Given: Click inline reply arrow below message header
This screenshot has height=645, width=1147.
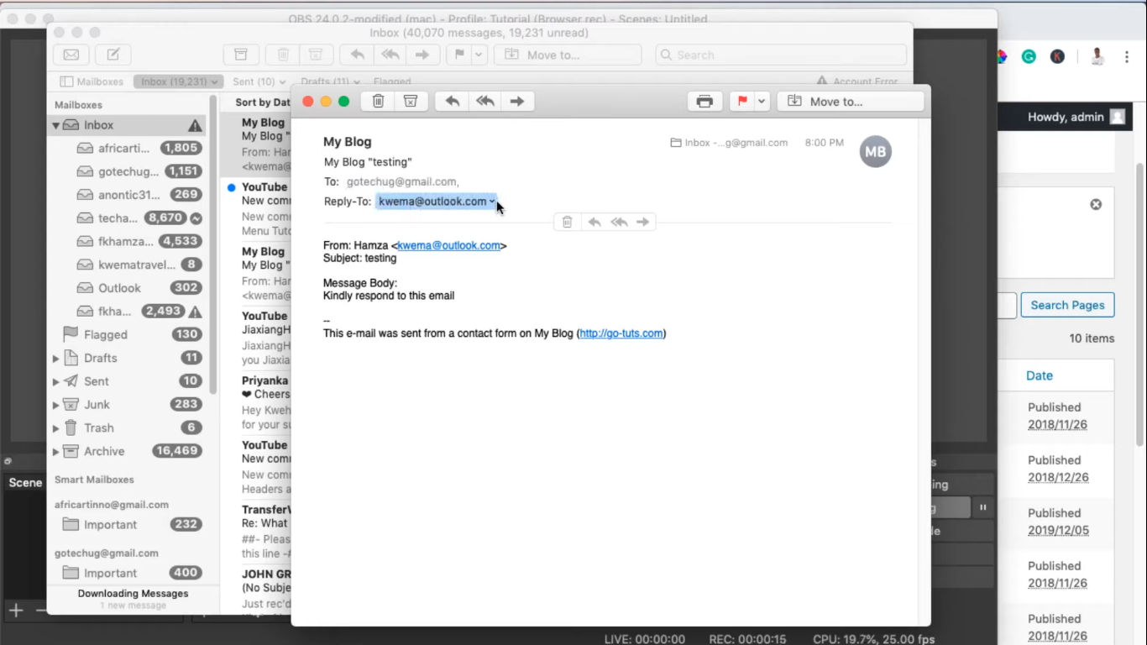Looking at the screenshot, I should (594, 222).
